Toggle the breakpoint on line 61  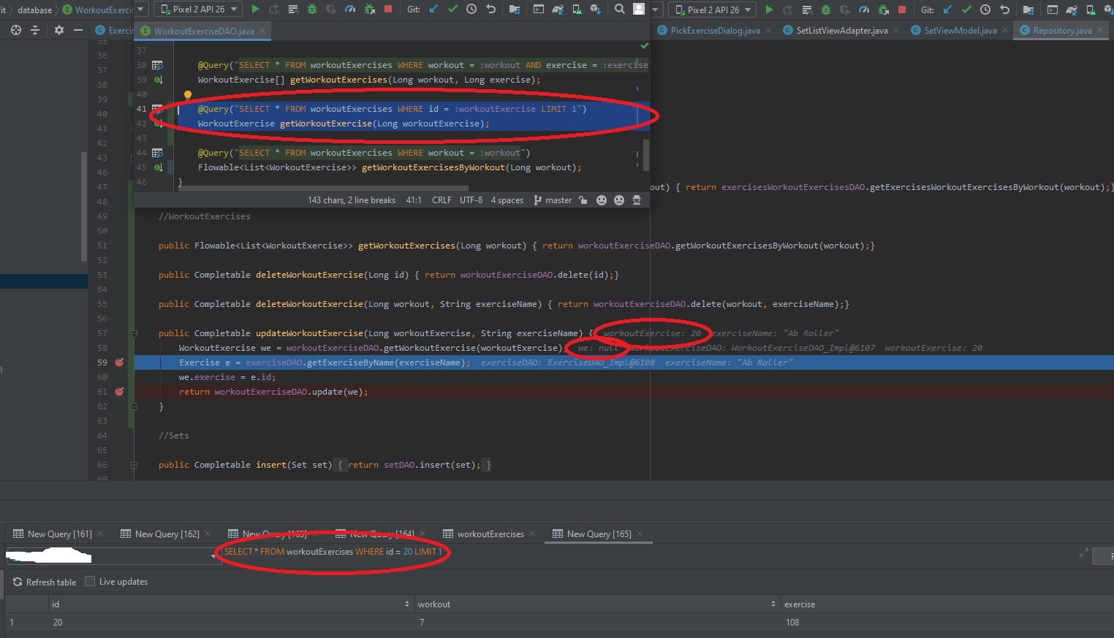click(x=119, y=391)
